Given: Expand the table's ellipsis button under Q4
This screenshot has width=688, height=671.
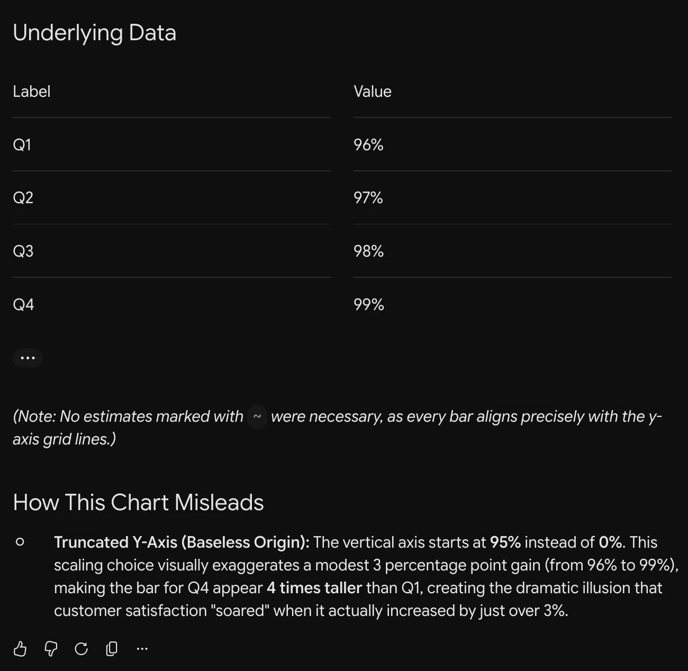Looking at the screenshot, I should 28,358.
